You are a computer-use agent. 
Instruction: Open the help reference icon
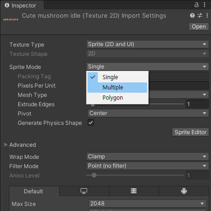pos(192,15)
